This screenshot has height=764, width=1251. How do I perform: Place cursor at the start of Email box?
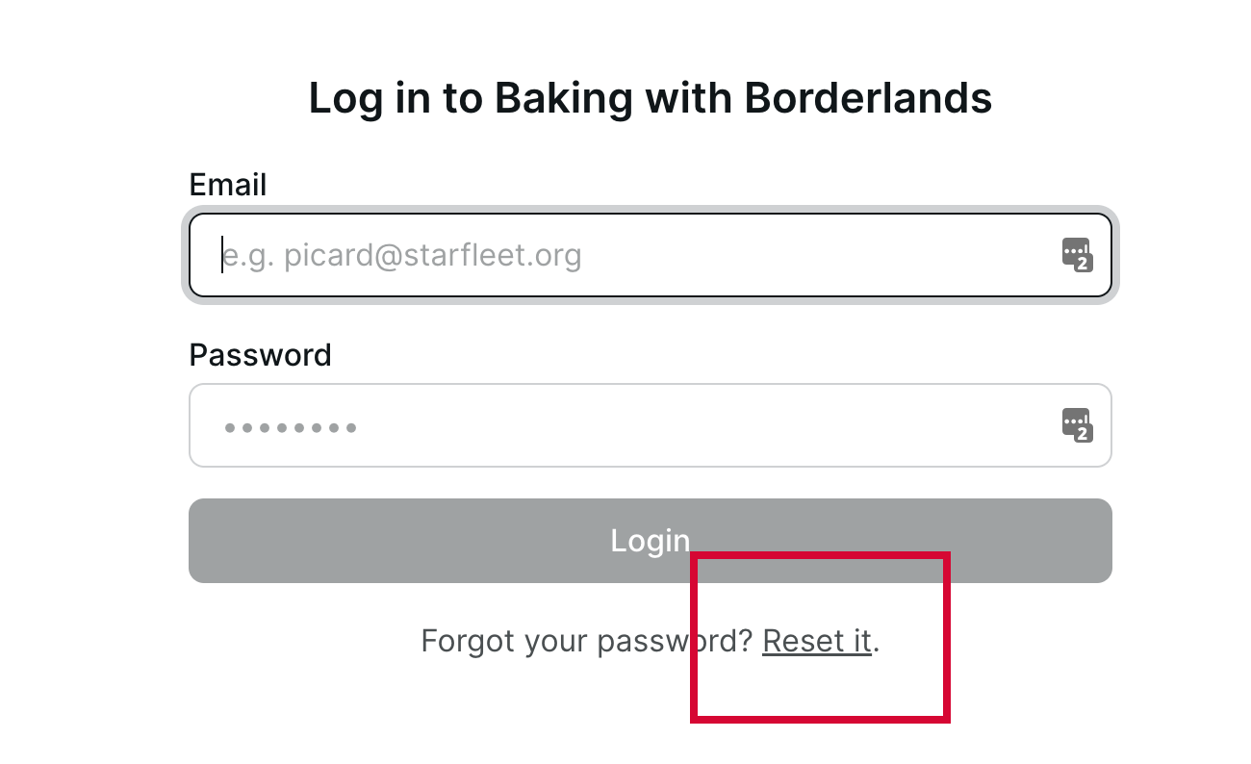pyautogui.click(x=222, y=255)
